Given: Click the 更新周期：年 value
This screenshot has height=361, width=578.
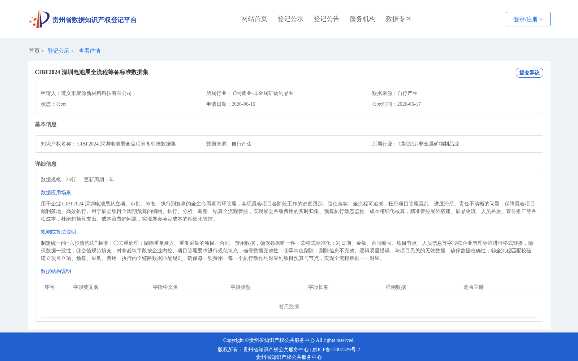Looking at the screenshot, I should [x=99, y=180].
